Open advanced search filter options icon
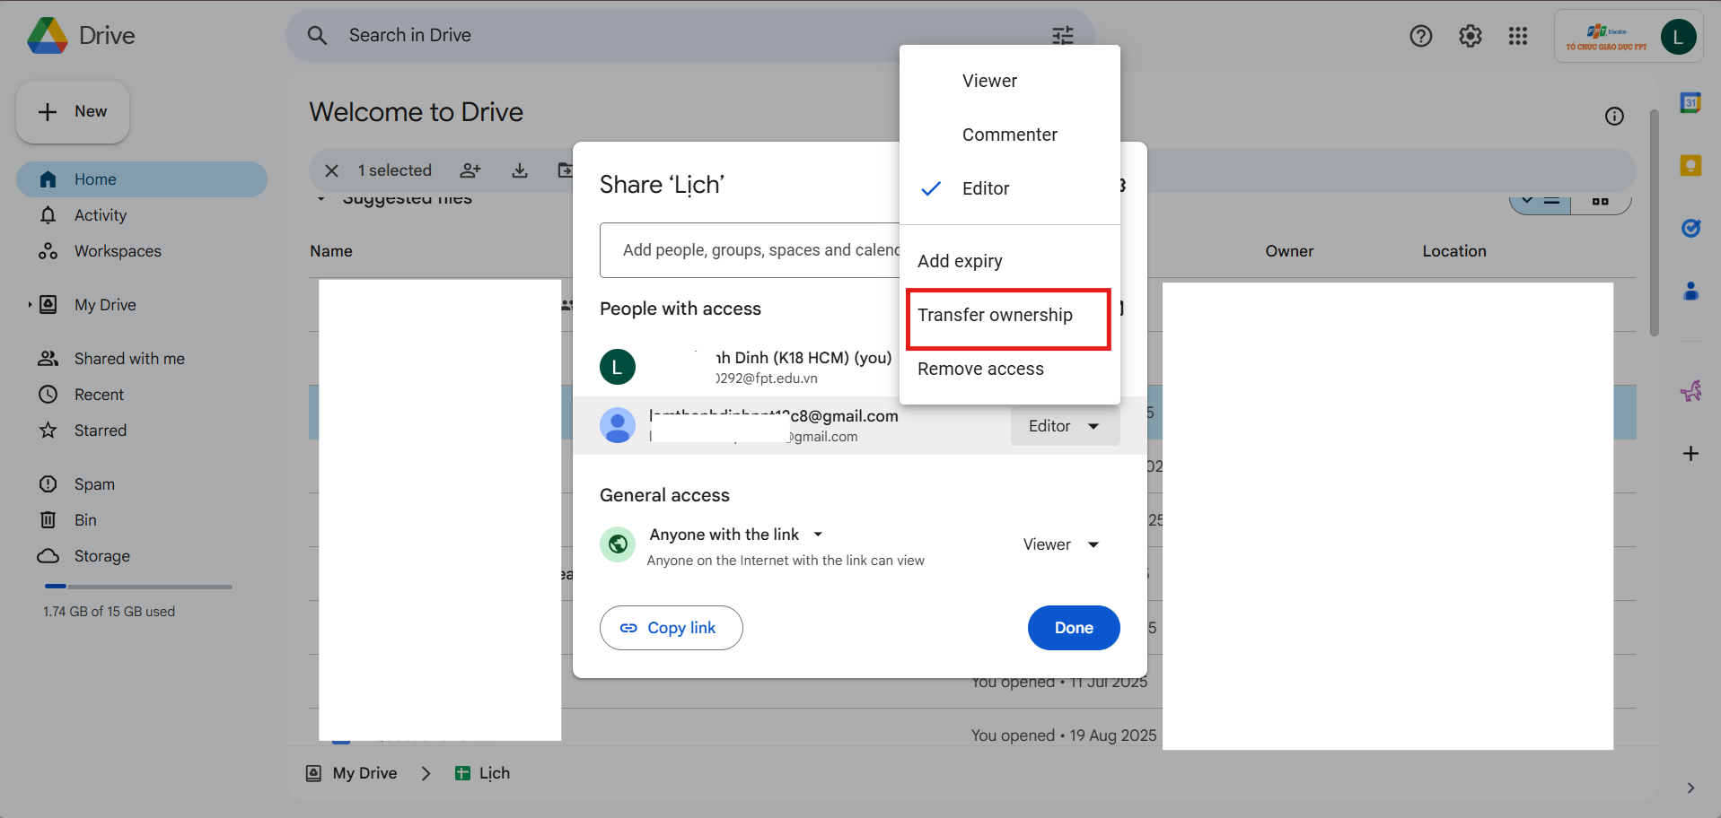 tap(1062, 36)
